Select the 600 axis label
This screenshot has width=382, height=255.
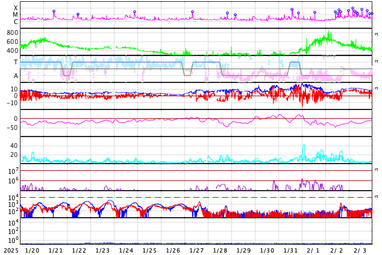(x=12, y=42)
